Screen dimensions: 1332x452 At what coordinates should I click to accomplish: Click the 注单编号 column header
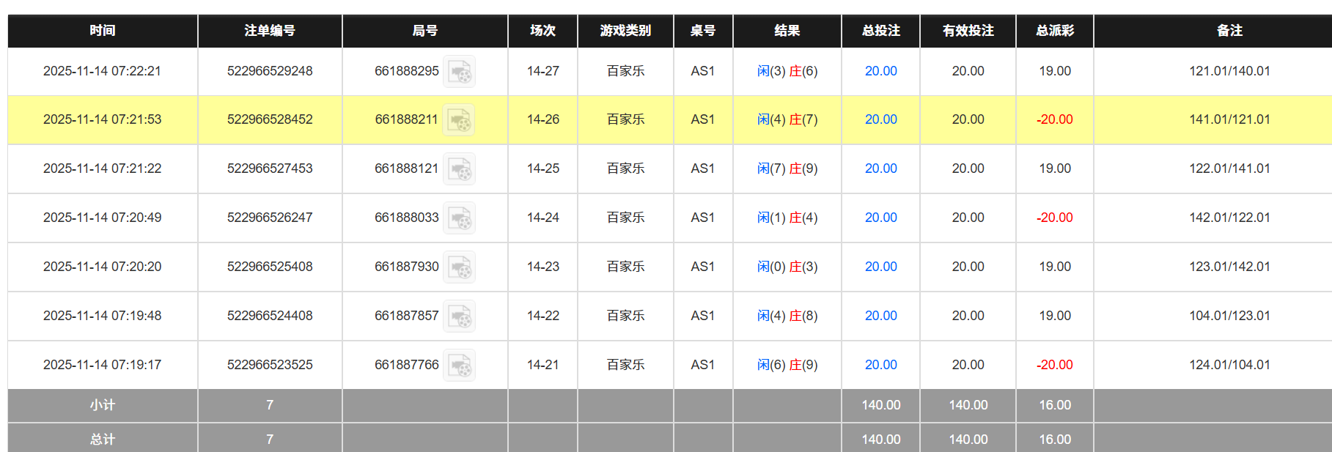tap(270, 31)
